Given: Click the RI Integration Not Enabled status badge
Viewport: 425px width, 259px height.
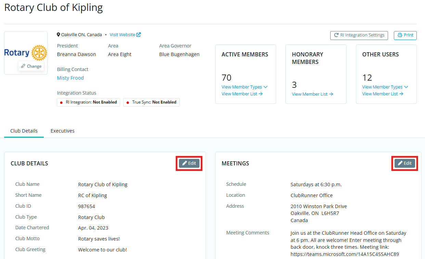Looking at the screenshot, I should (88, 102).
